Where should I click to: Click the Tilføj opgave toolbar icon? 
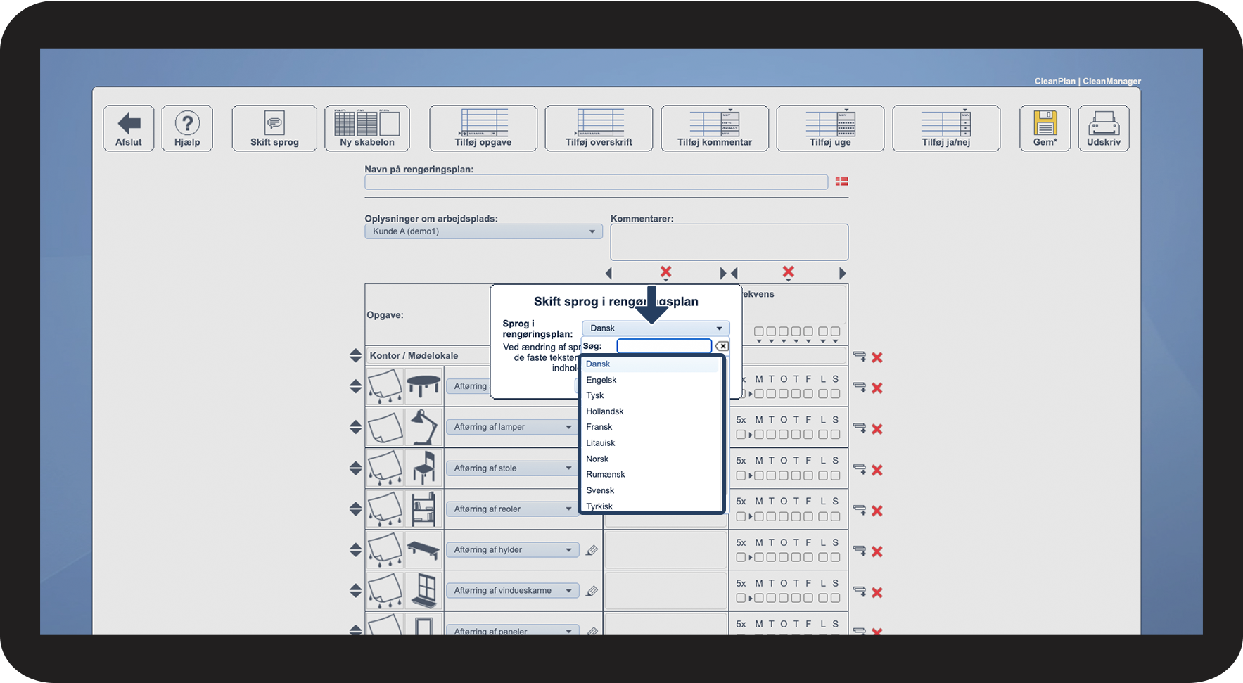(483, 128)
